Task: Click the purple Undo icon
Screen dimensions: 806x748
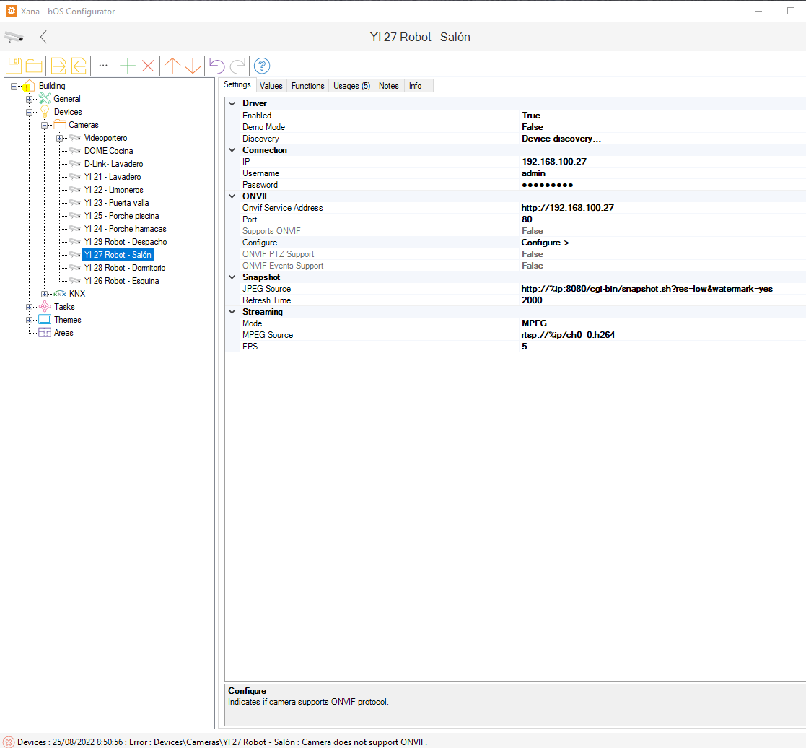Action: click(217, 66)
